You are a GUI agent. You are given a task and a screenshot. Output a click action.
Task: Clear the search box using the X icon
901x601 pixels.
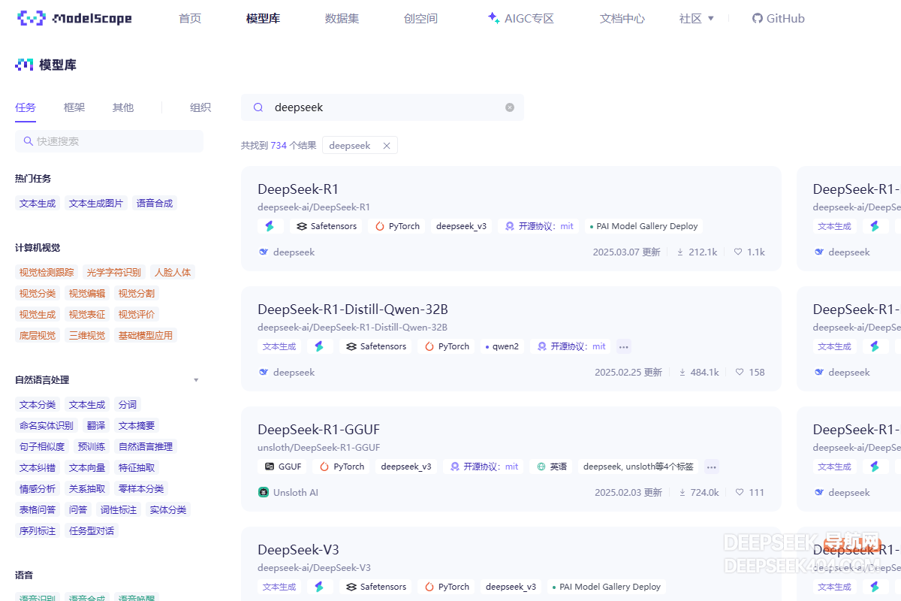click(x=510, y=107)
